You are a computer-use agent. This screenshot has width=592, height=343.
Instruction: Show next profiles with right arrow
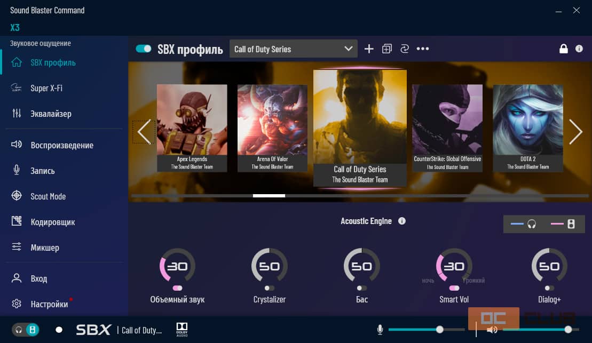575,132
